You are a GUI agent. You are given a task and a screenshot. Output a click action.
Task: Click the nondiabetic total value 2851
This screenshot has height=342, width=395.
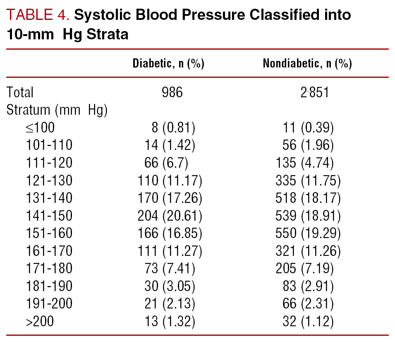tap(309, 92)
